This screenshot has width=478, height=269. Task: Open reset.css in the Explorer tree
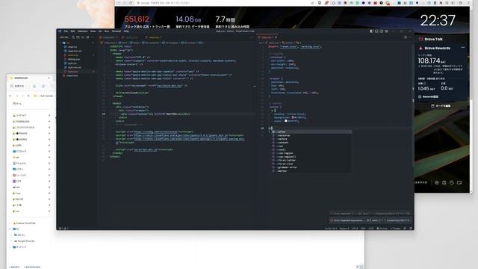tap(72, 47)
